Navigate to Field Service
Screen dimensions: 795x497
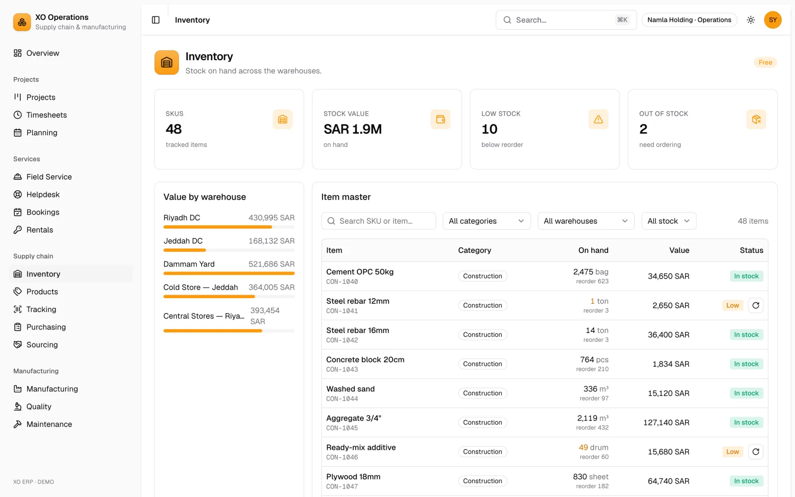71,177
